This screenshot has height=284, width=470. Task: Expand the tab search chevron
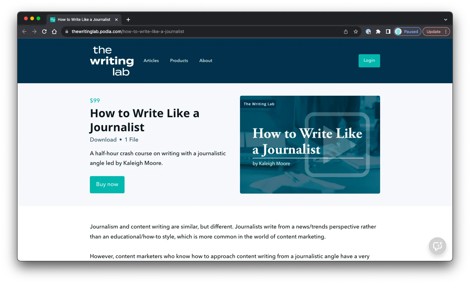click(x=446, y=20)
